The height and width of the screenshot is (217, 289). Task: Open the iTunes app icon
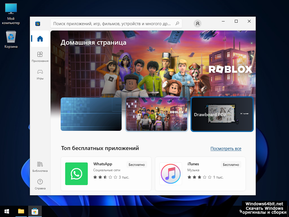171,174
